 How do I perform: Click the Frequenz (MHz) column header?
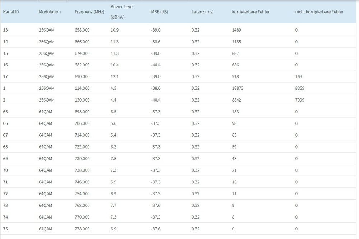(89, 12)
